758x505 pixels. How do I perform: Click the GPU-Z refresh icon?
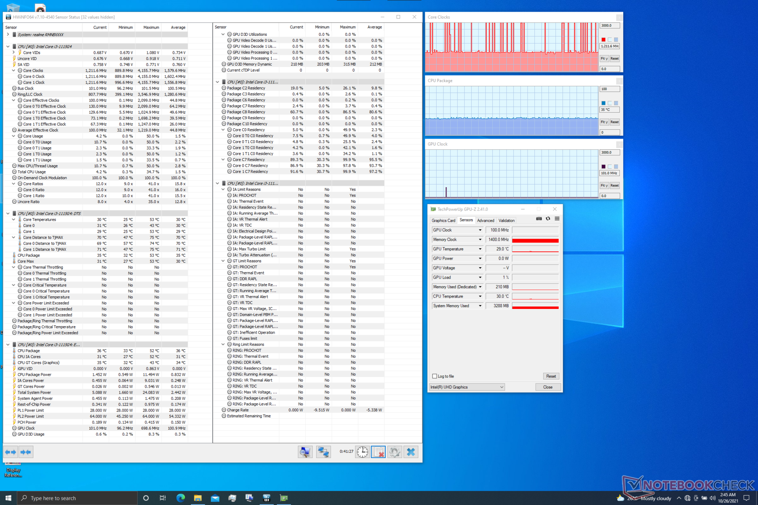click(x=548, y=219)
